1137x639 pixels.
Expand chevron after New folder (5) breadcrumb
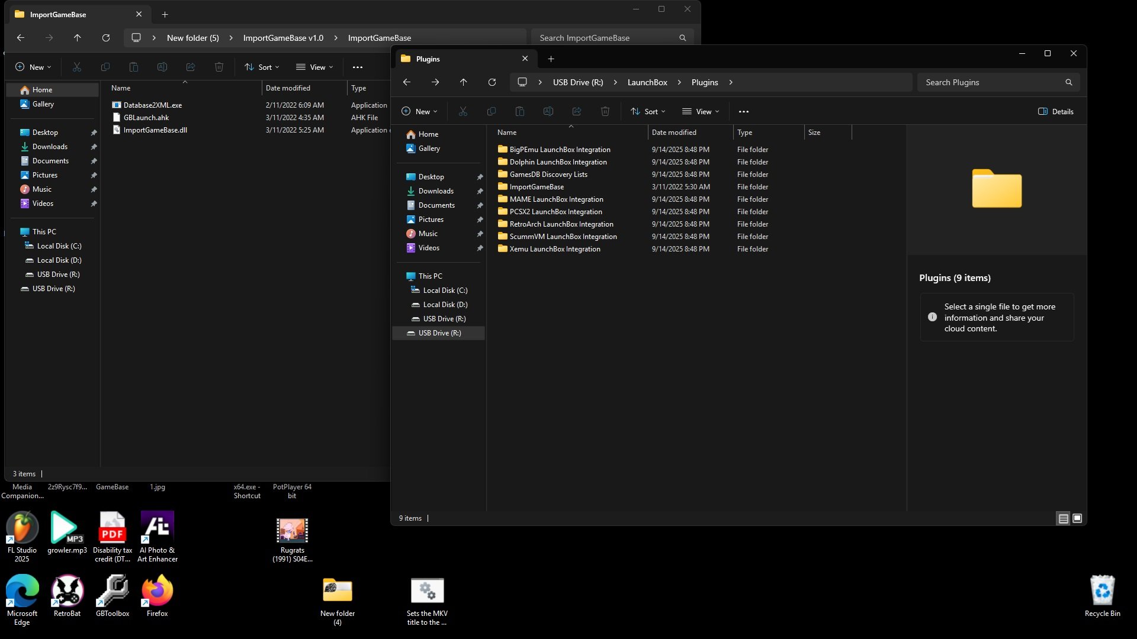(231, 38)
